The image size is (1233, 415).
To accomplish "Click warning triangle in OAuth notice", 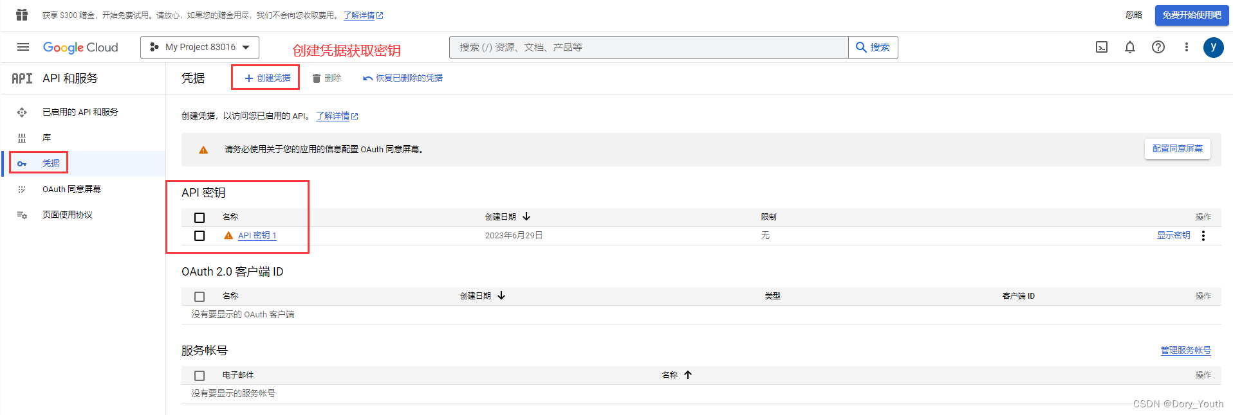I will [x=203, y=150].
